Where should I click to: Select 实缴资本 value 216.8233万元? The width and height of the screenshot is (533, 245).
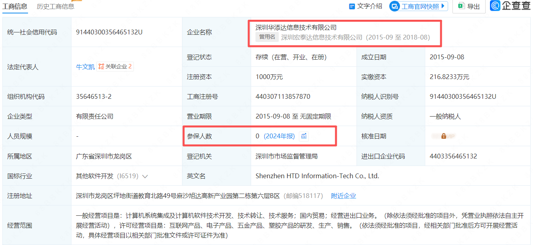click(450, 77)
